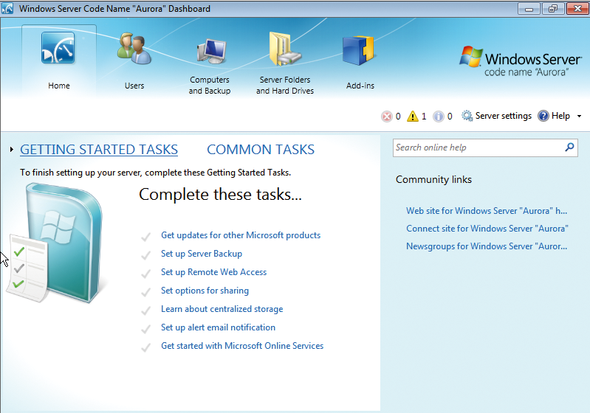The image size is (590, 413).
Task: Open Newsgroups for Windows Server Aurora link
Action: point(487,246)
